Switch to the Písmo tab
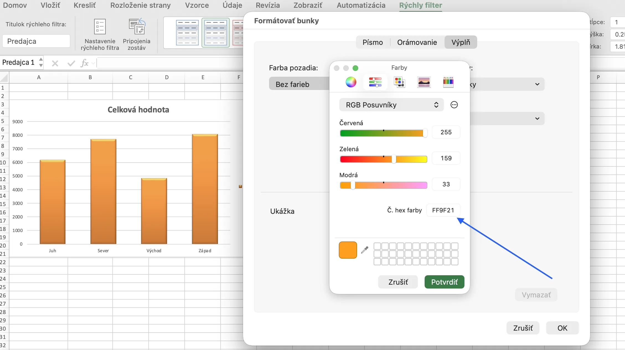The width and height of the screenshot is (625, 350). 373,42
